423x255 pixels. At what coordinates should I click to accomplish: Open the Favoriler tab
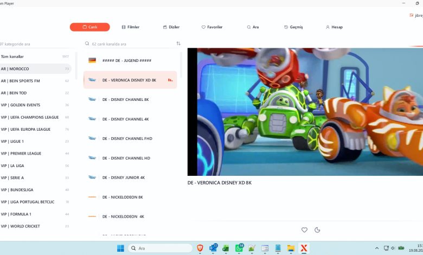pos(212,27)
